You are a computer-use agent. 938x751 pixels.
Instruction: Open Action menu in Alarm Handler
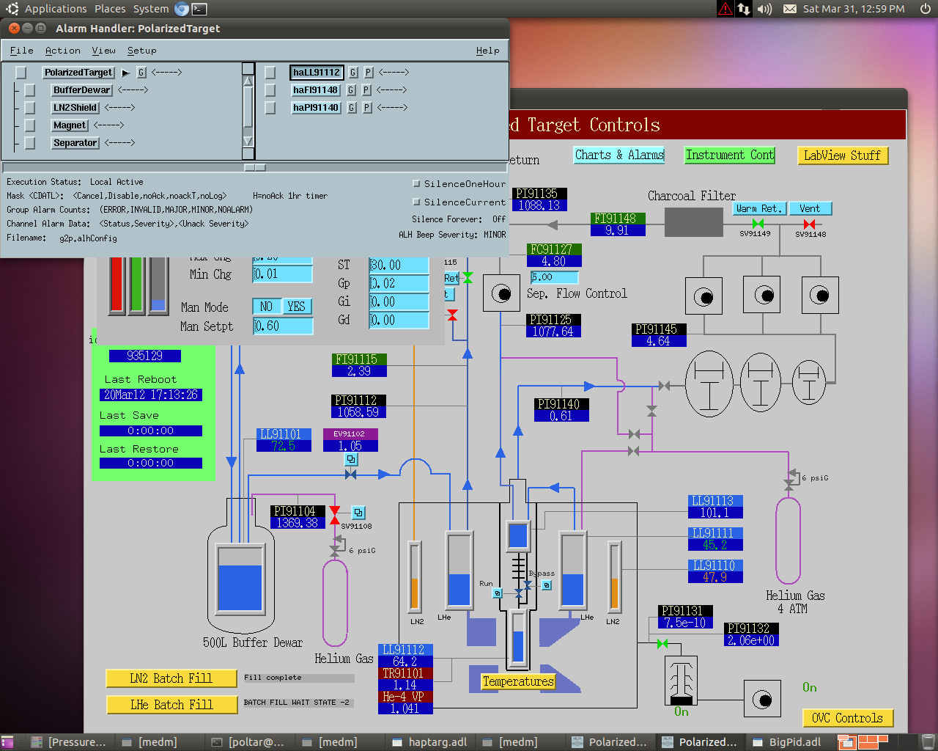coord(63,51)
